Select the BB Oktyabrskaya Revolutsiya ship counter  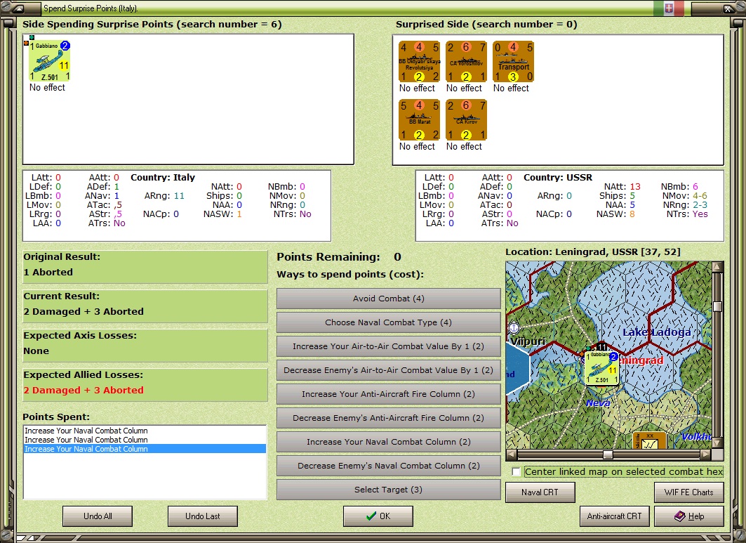(x=419, y=62)
